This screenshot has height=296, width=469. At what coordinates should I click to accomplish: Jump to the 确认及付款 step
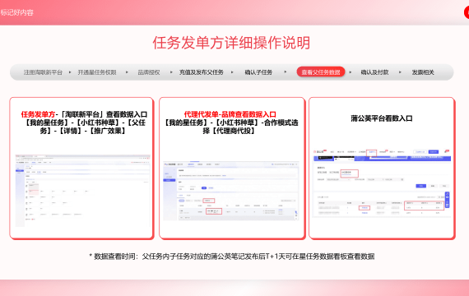[374, 72]
